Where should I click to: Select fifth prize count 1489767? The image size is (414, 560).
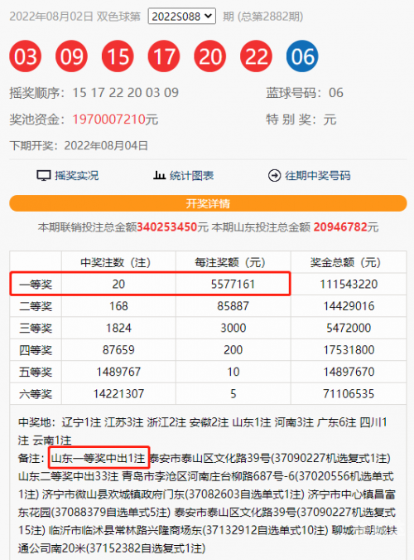pyautogui.click(x=118, y=373)
